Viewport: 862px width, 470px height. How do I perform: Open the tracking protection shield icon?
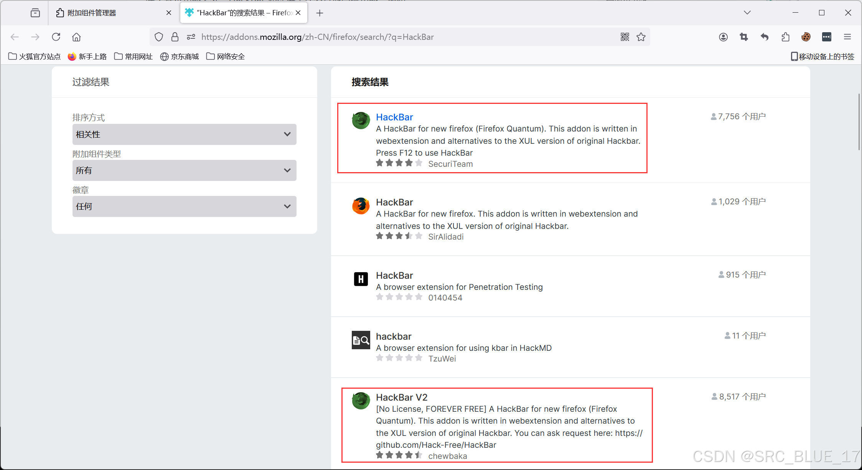(158, 37)
